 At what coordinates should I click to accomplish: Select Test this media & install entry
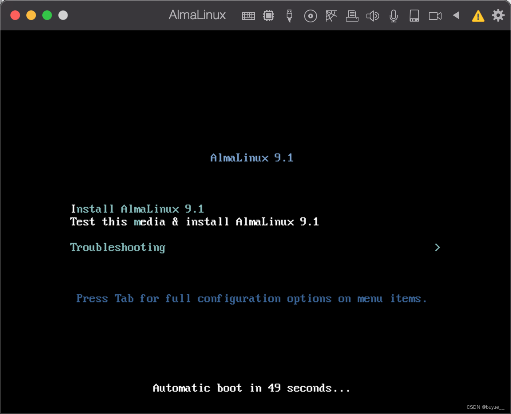(x=194, y=221)
